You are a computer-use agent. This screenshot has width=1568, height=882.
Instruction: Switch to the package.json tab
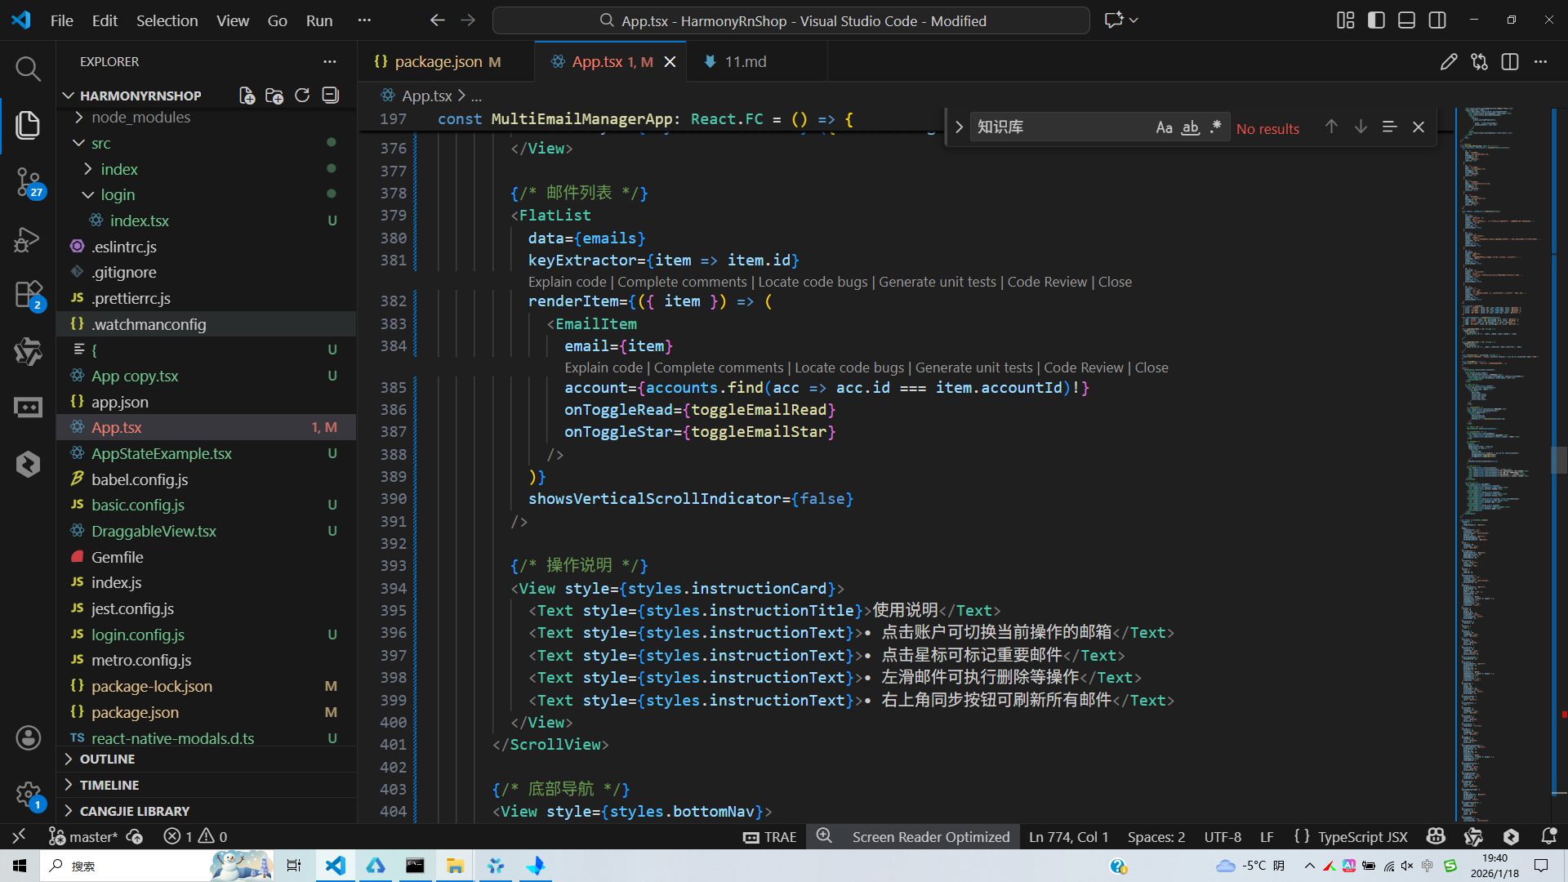438,62
